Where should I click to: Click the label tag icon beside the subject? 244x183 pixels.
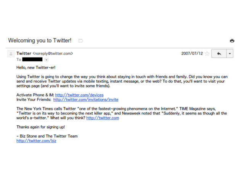point(81,41)
